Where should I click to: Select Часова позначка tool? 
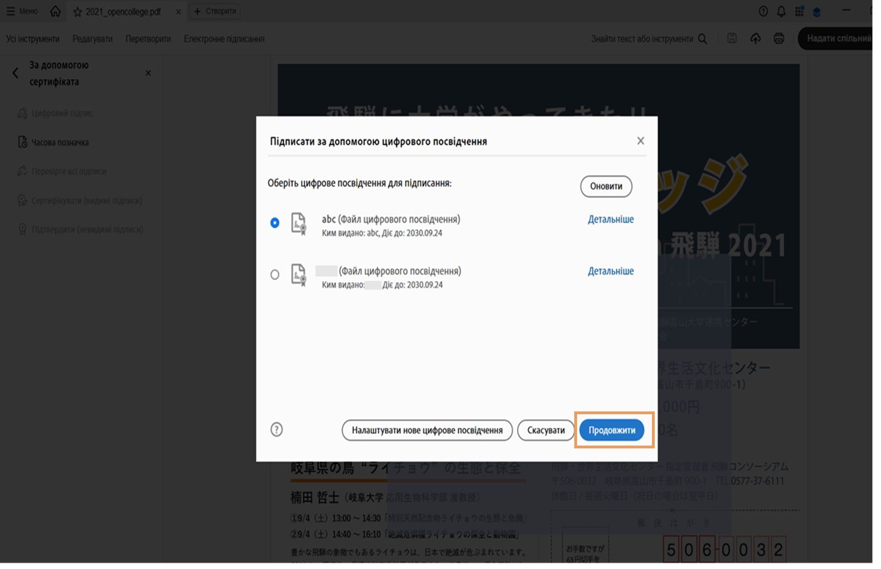click(53, 142)
